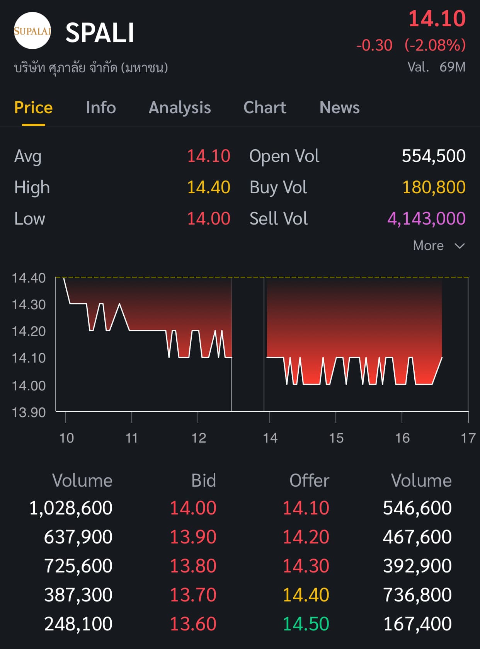480x649 pixels.
Task: Tap the afternoon session price chart
Action: 366,344
